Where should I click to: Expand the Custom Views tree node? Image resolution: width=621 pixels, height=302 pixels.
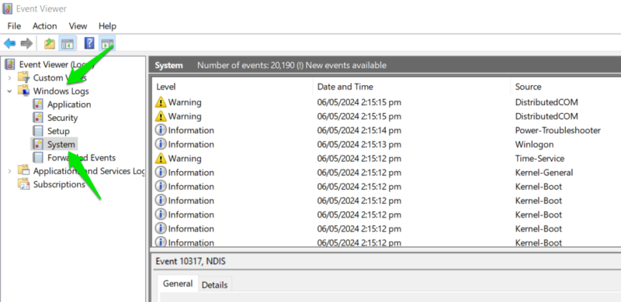(x=9, y=78)
